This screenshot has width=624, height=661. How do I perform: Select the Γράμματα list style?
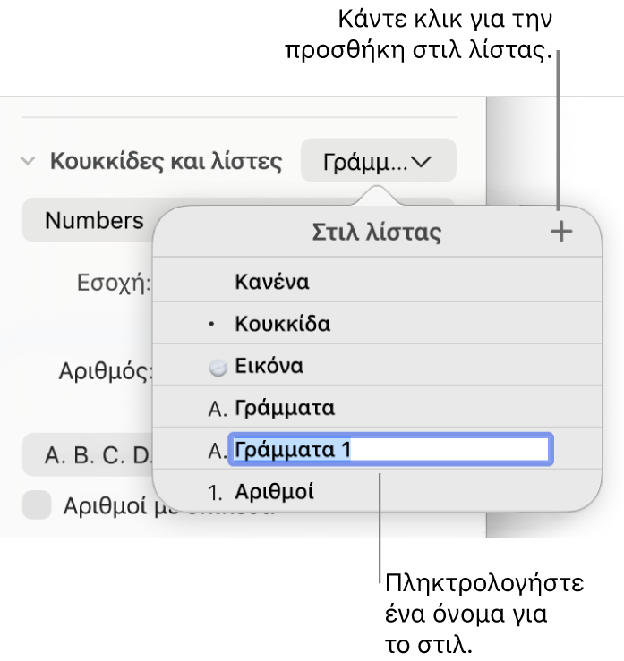click(377, 408)
